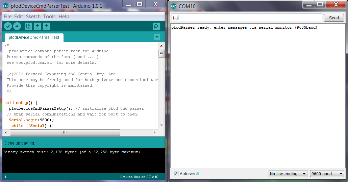The height and width of the screenshot is (182, 348).
Task: Click the editor vertical scroll down arrow
Action: point(161,125)
